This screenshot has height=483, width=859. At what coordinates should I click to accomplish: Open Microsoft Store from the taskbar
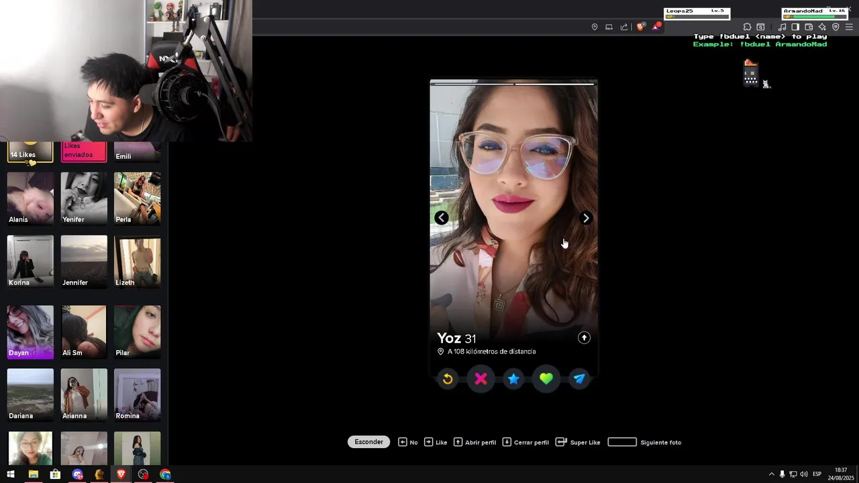55,474
